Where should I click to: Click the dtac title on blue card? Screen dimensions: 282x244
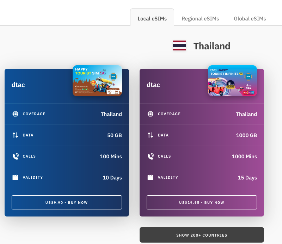(18, 85)
